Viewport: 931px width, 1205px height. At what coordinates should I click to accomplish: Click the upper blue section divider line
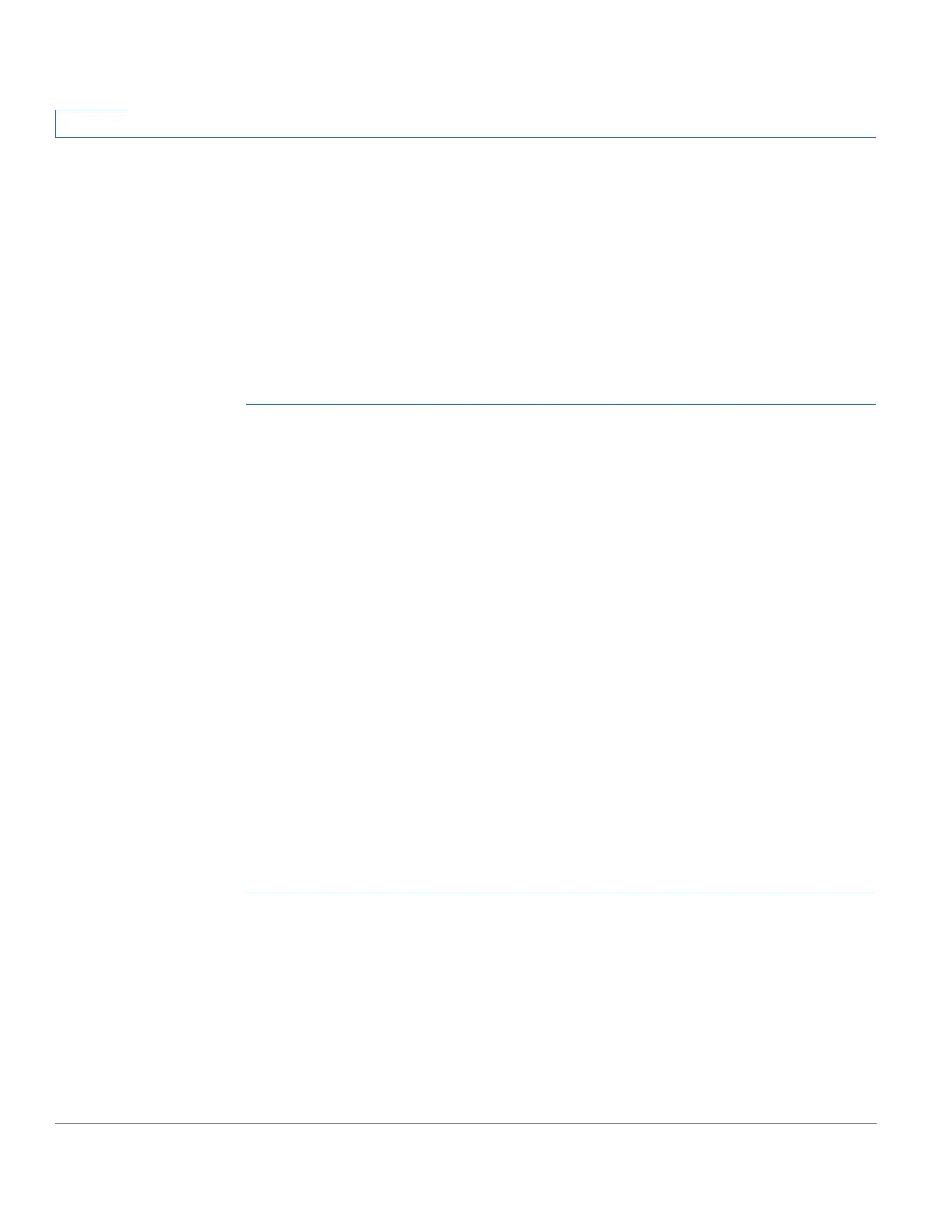click(561, 404)
